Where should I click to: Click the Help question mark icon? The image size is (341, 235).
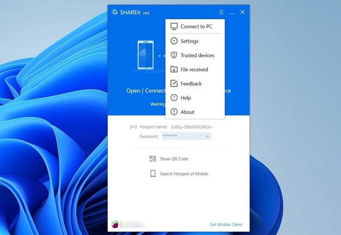174,98
